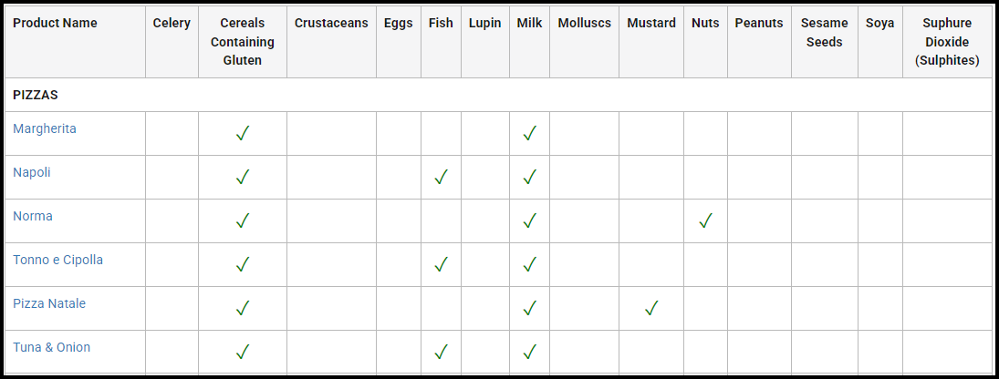Click the Crustaceans column header

331,23
